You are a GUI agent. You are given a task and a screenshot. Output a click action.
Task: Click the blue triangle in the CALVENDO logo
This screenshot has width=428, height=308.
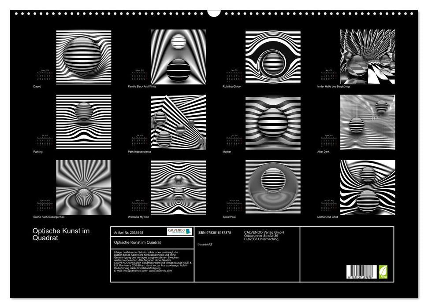(x=189, y=232)
